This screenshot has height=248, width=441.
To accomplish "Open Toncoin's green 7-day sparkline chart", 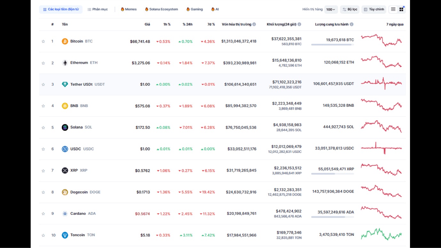I will point(382,235).
